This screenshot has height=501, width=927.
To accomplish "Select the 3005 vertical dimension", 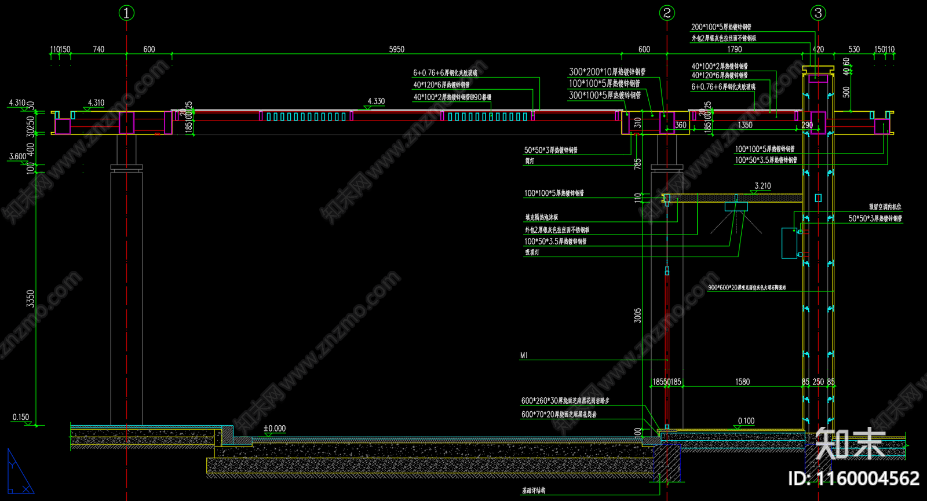I will (x=638, y=316).
